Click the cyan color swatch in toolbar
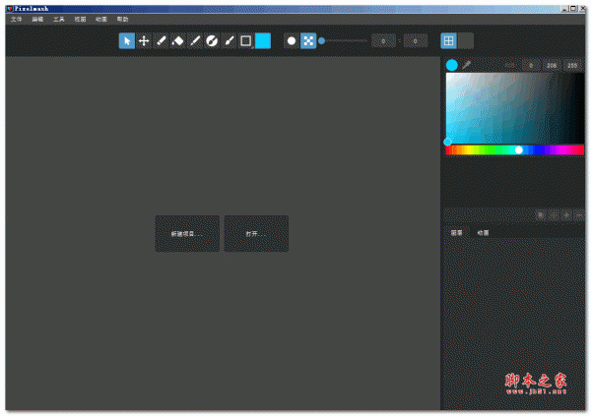The image size is (591, 416). click(263, 40)
